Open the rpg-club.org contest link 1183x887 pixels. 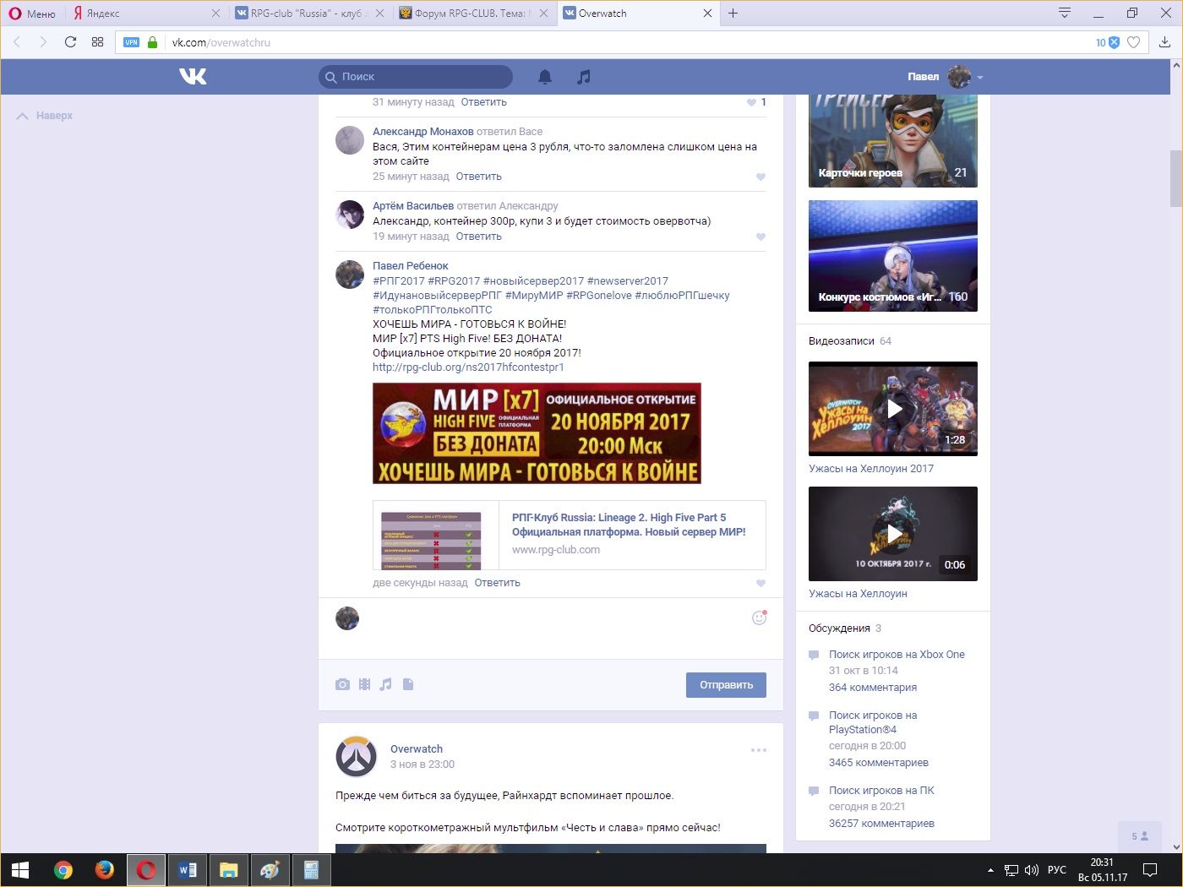pos(468,367)
